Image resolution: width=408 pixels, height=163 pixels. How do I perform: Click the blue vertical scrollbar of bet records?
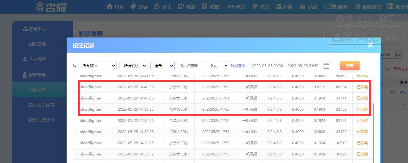click(x=373, y=133)
